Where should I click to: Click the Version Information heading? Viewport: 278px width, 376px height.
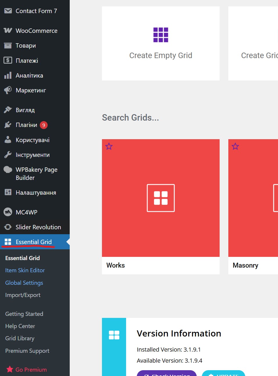coord(179,333)
